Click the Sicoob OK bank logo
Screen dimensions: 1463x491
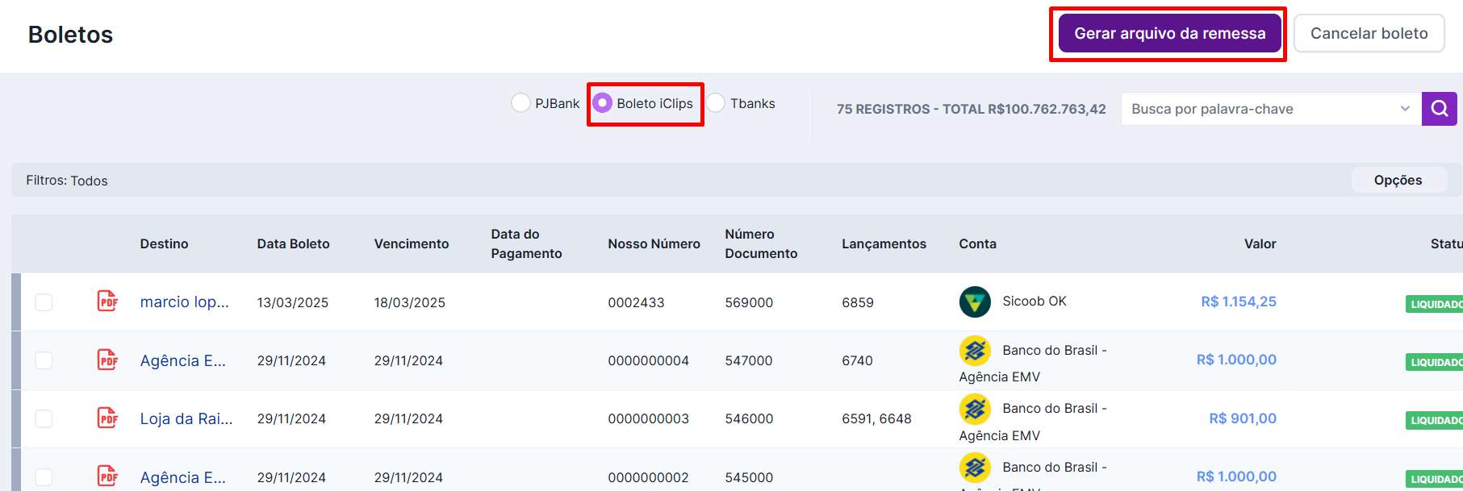click(975, 302)
